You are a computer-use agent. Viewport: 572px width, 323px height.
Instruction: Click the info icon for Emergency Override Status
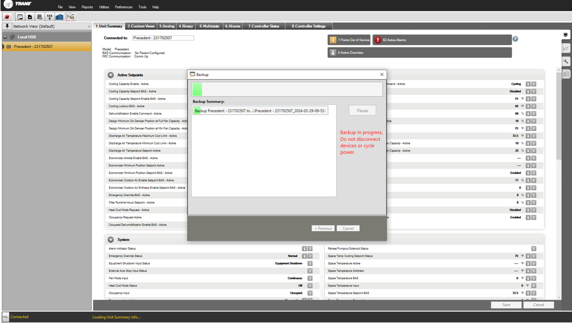(x=310, y=256)
